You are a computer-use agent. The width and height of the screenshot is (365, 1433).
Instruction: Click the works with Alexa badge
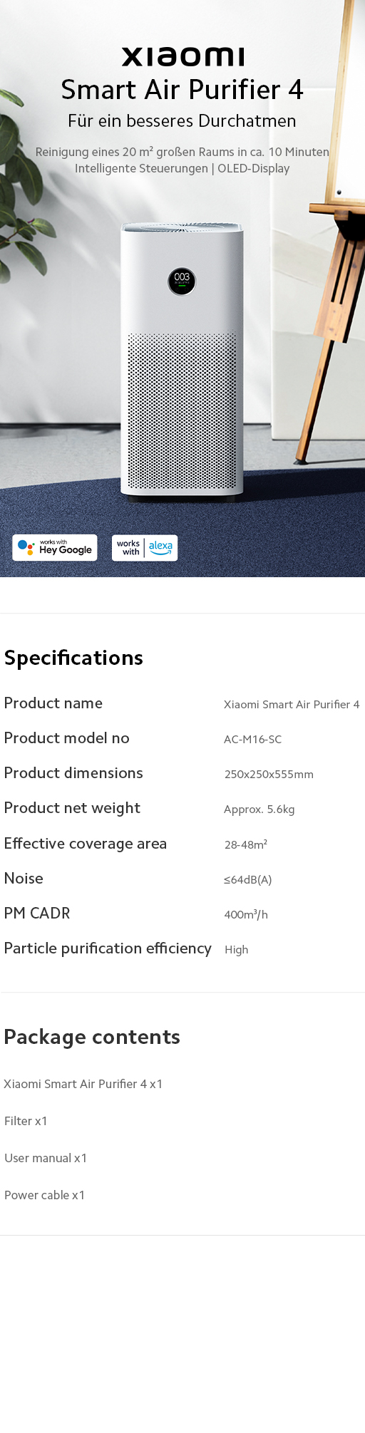(145, 547)
